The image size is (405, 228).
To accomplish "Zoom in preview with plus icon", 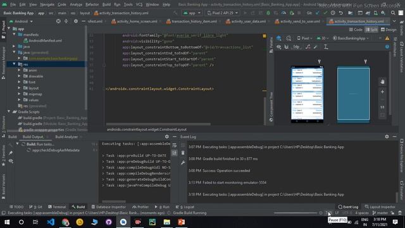I will [382, 92].
